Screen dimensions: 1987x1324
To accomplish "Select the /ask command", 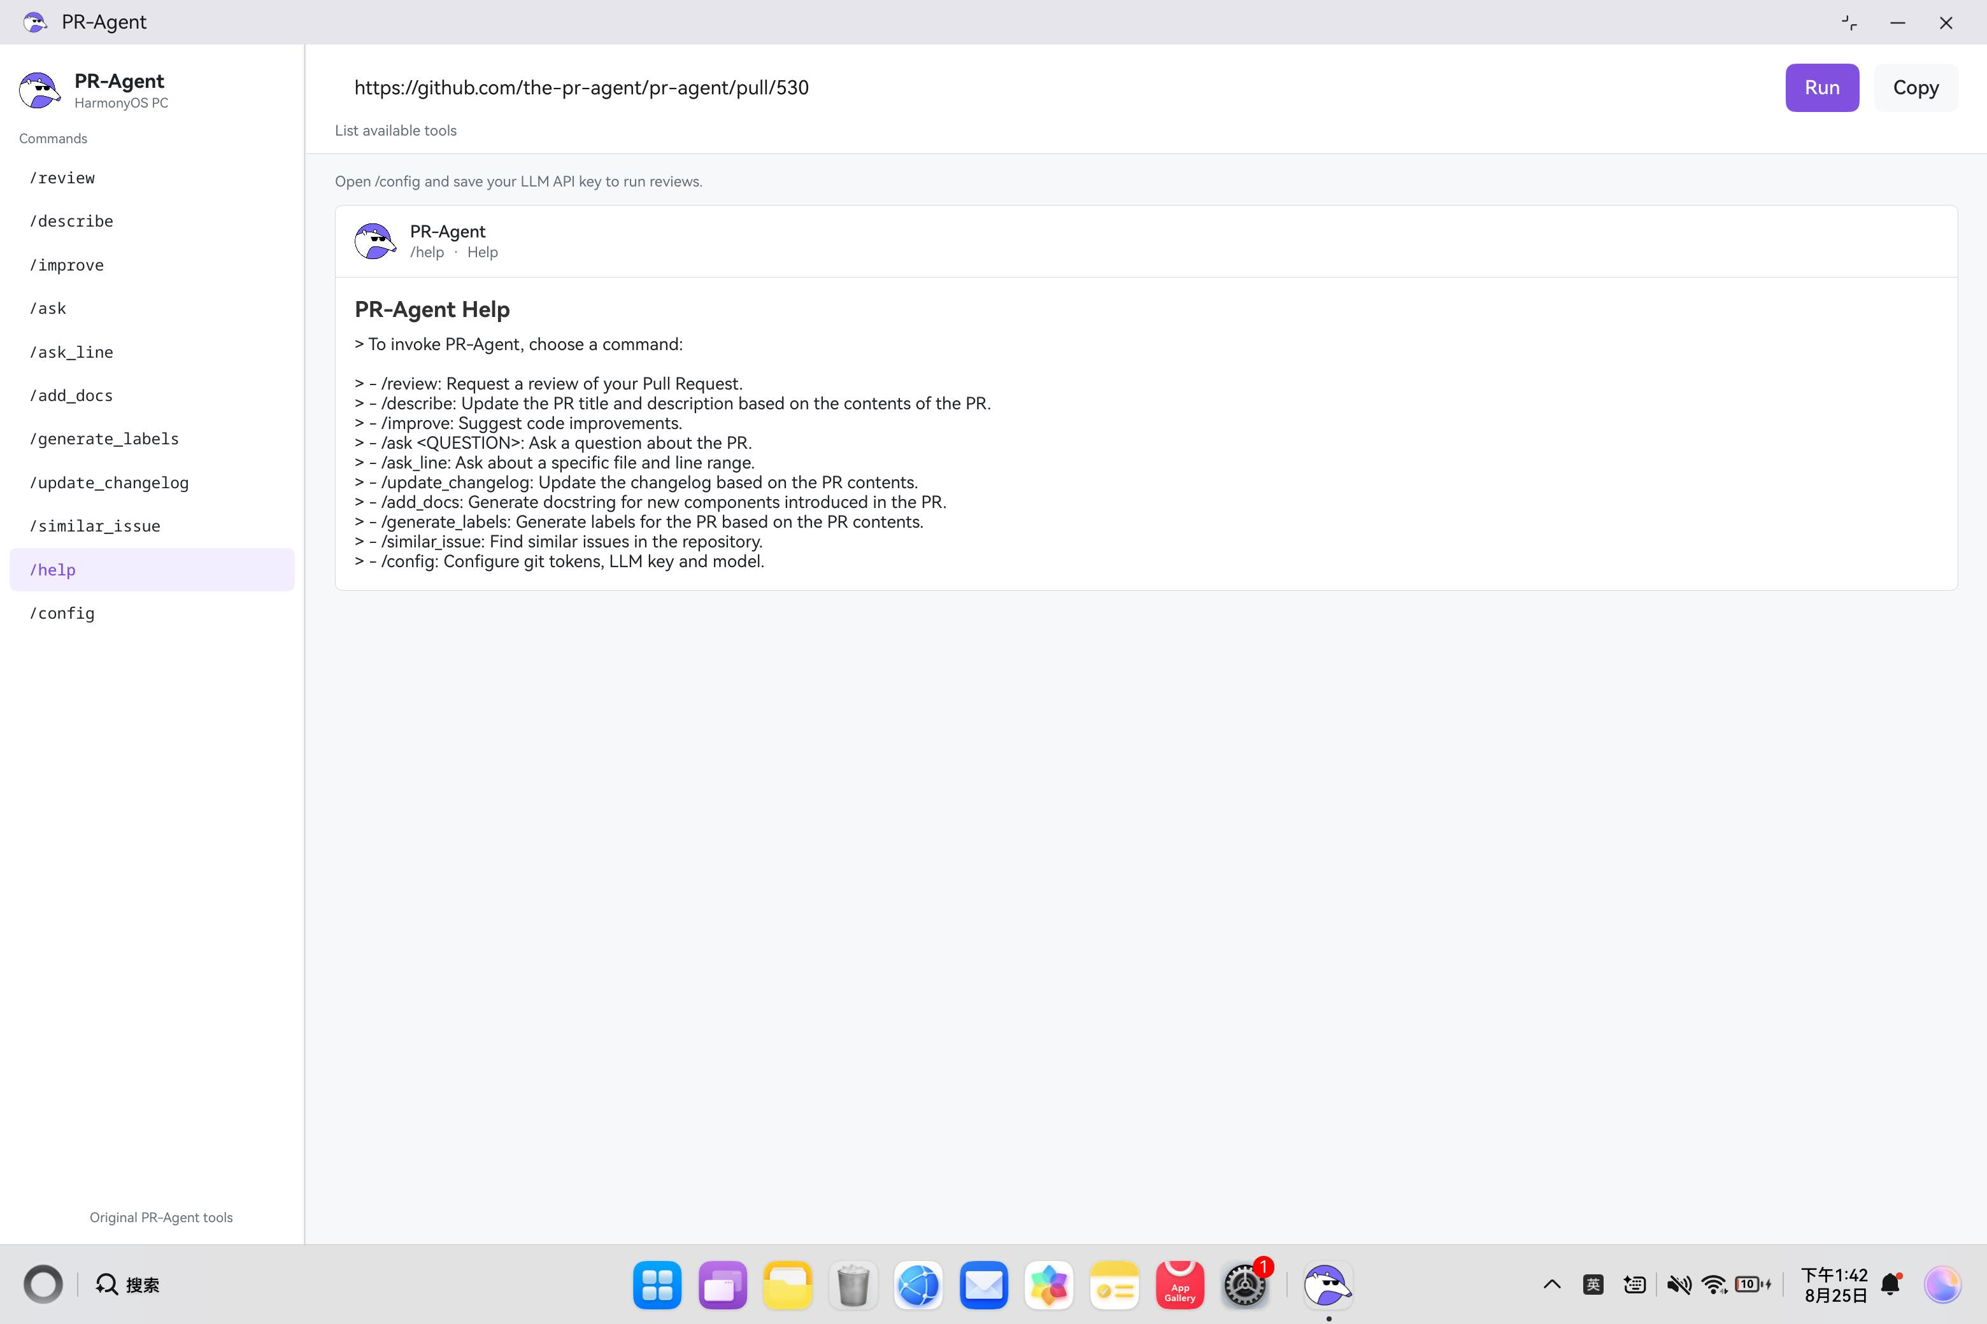I will coord(152,308).
